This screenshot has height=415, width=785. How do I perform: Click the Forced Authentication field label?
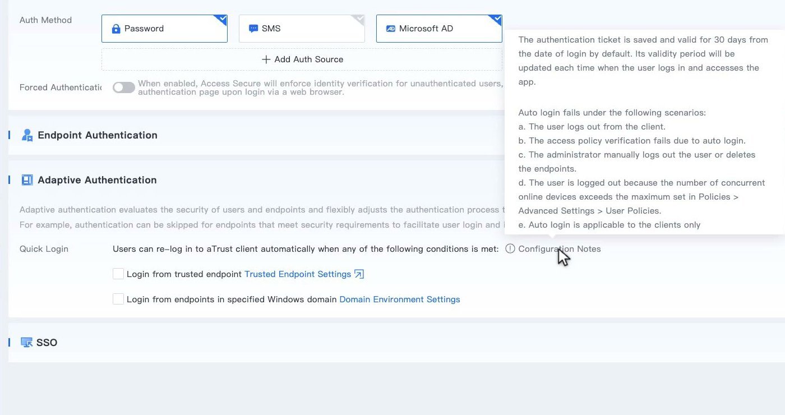[x=61, y=87]
